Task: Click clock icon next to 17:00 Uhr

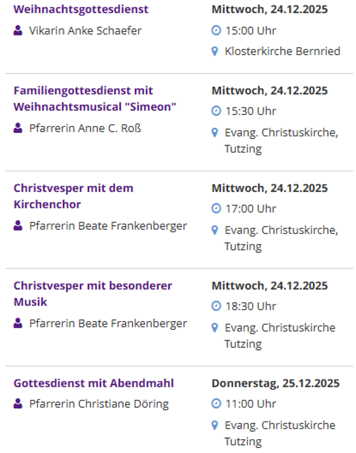Action: pos(216,209)
